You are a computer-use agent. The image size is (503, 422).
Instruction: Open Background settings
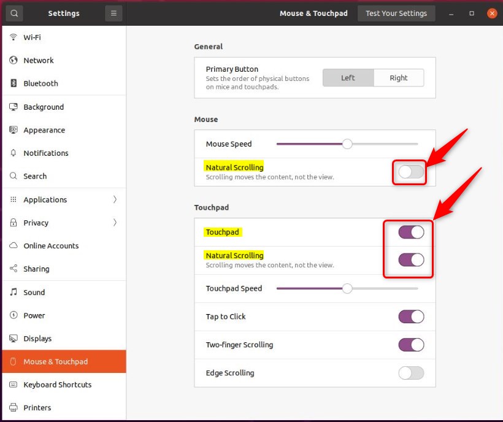click(x=44, y=107)
